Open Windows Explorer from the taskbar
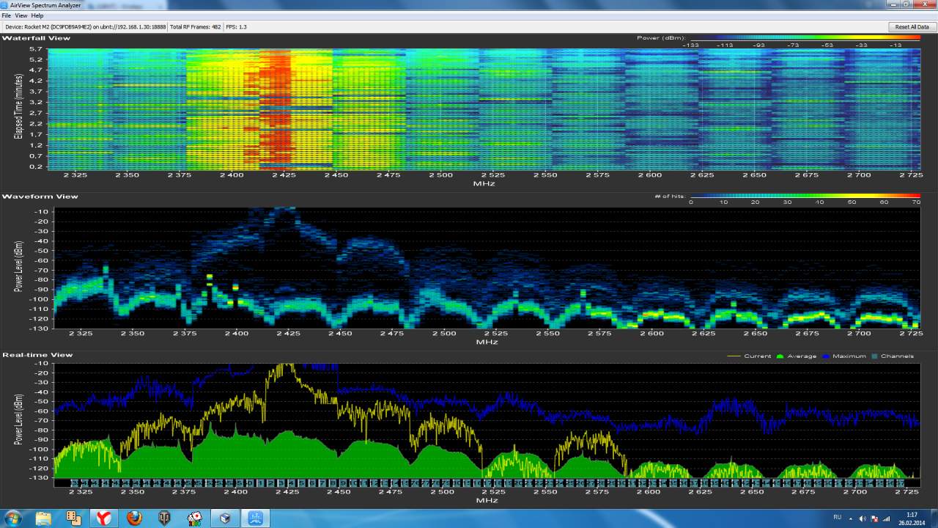This screenshot has width=938, height=528. (x=43, y=518)
